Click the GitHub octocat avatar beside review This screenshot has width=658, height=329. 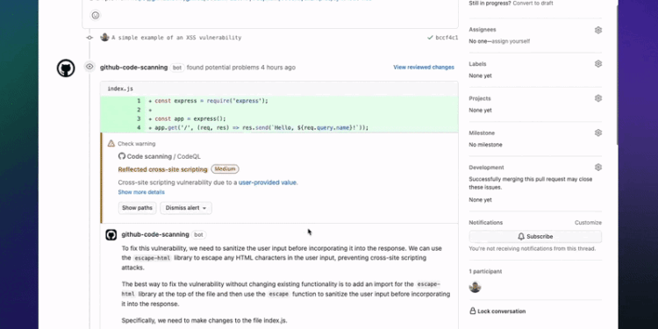pyautogui.click(x=66, y=68)
